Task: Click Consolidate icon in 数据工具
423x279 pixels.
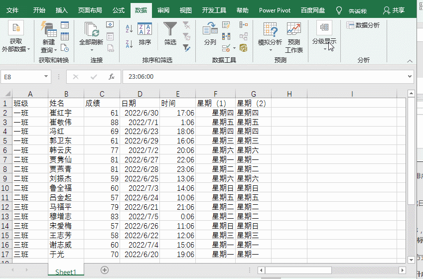Action: click(244, 25)
